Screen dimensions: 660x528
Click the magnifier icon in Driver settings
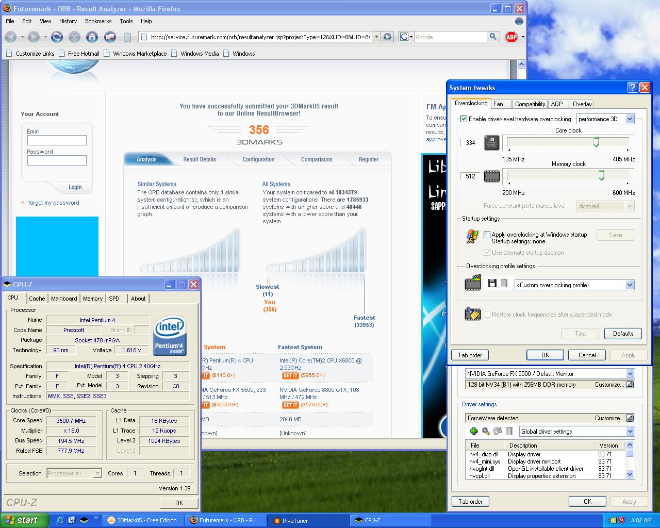486,431
